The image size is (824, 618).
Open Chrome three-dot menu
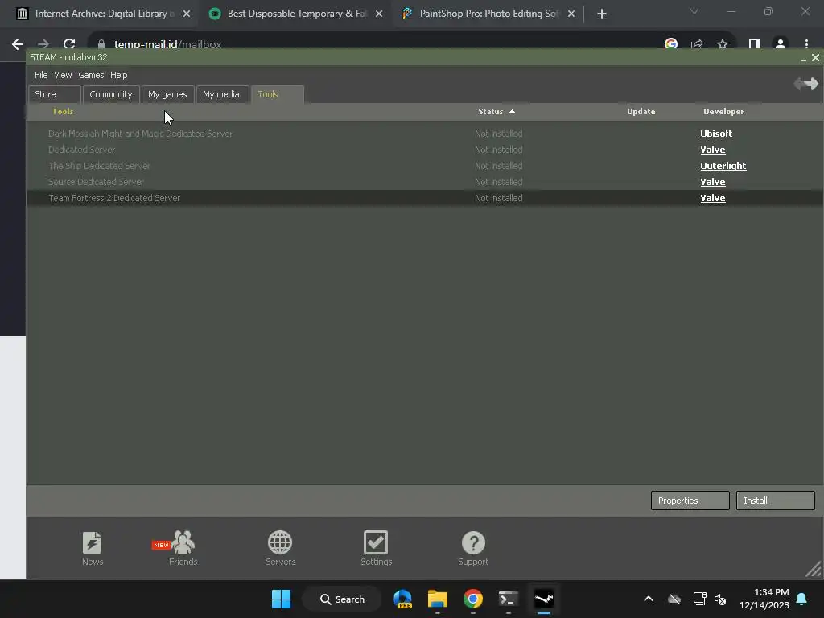806,44
